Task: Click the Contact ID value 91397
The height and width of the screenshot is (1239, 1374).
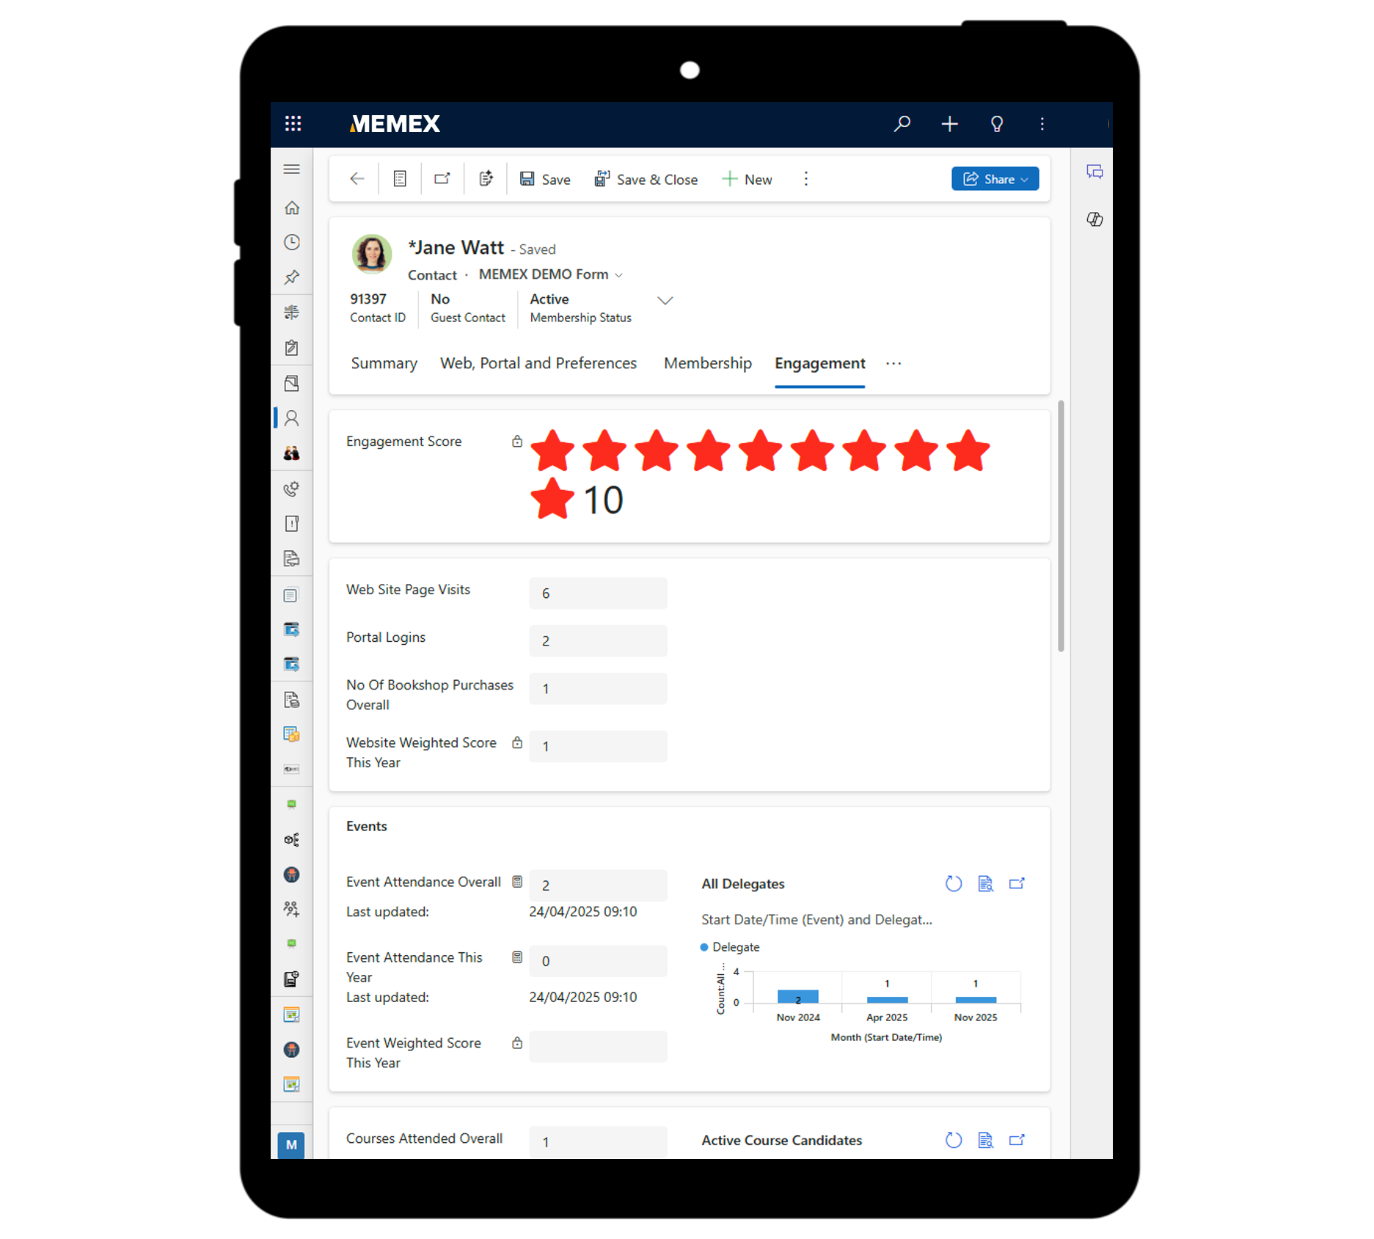Action: [368, 299]
